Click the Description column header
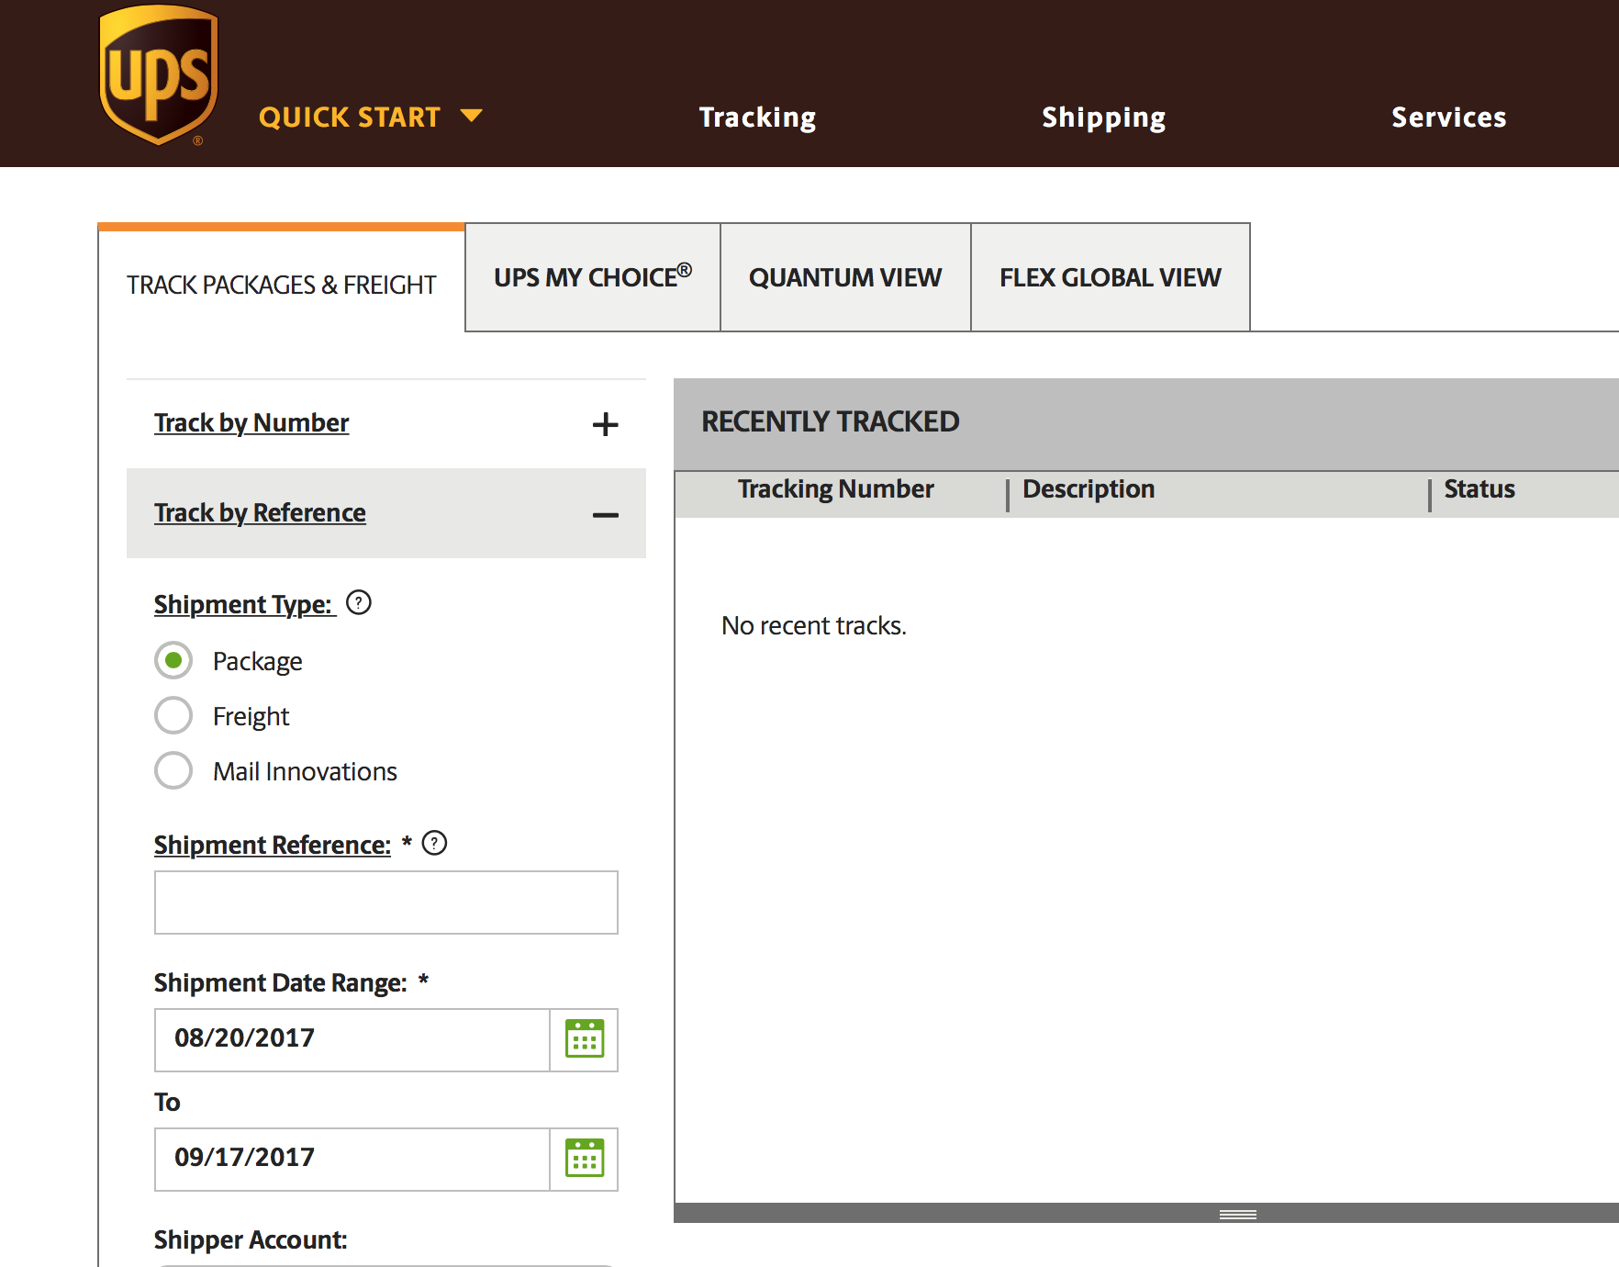 coord(1089,488)
